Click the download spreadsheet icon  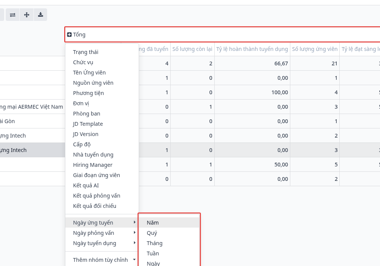(41, 15)
